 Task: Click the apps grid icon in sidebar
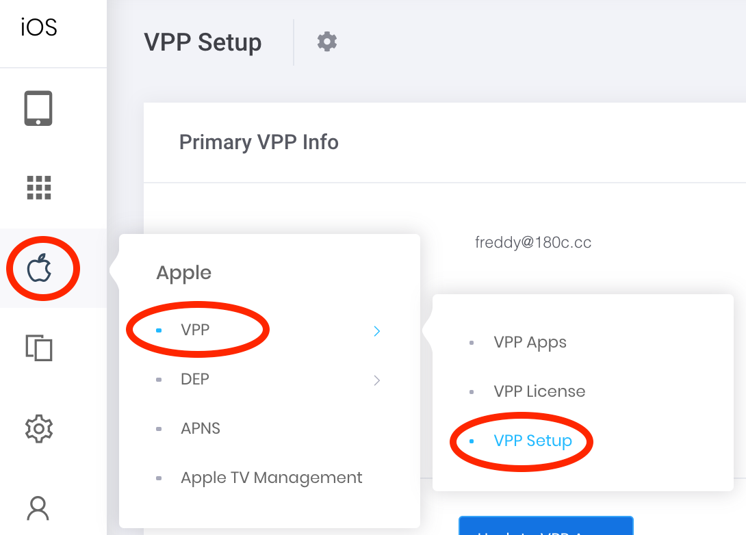pos(38,187)
